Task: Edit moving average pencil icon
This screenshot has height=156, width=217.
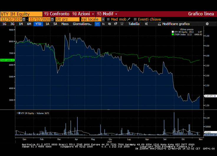Action: coord(129,19)
